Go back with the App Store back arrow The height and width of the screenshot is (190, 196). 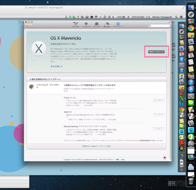tap(27, 26)
